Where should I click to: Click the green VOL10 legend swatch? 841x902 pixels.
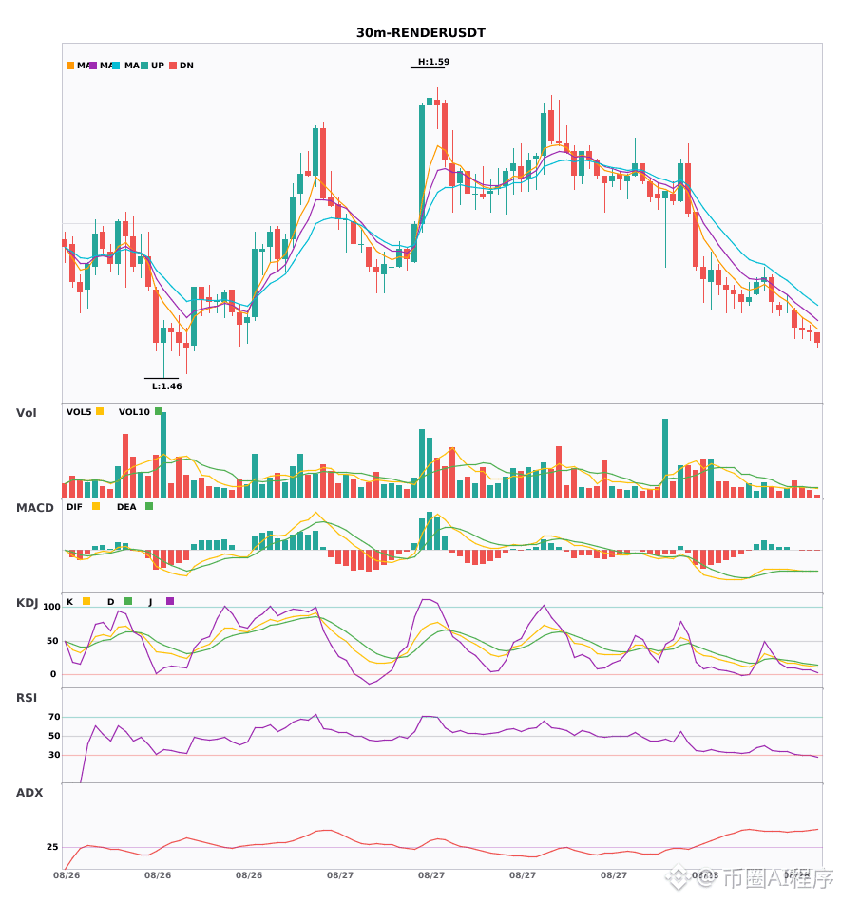point(159,411)
